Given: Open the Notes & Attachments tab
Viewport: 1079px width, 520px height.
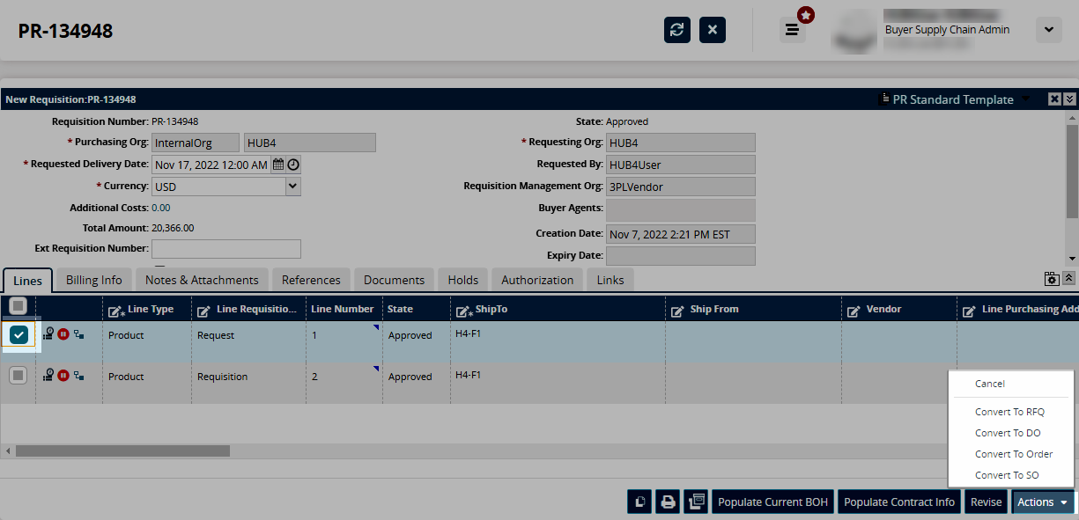Looking at the screenshot, I should [x=202, y=280].
